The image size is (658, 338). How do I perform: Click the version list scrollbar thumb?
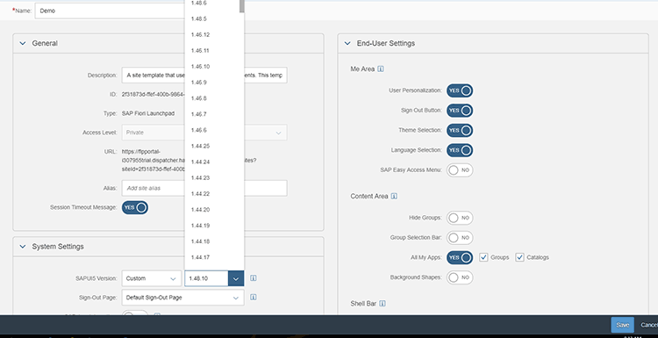(x=242, y=6)
